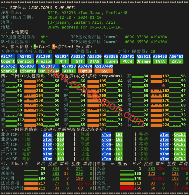Click the Tibet (藏) telecom latency 112

point(21,120)
